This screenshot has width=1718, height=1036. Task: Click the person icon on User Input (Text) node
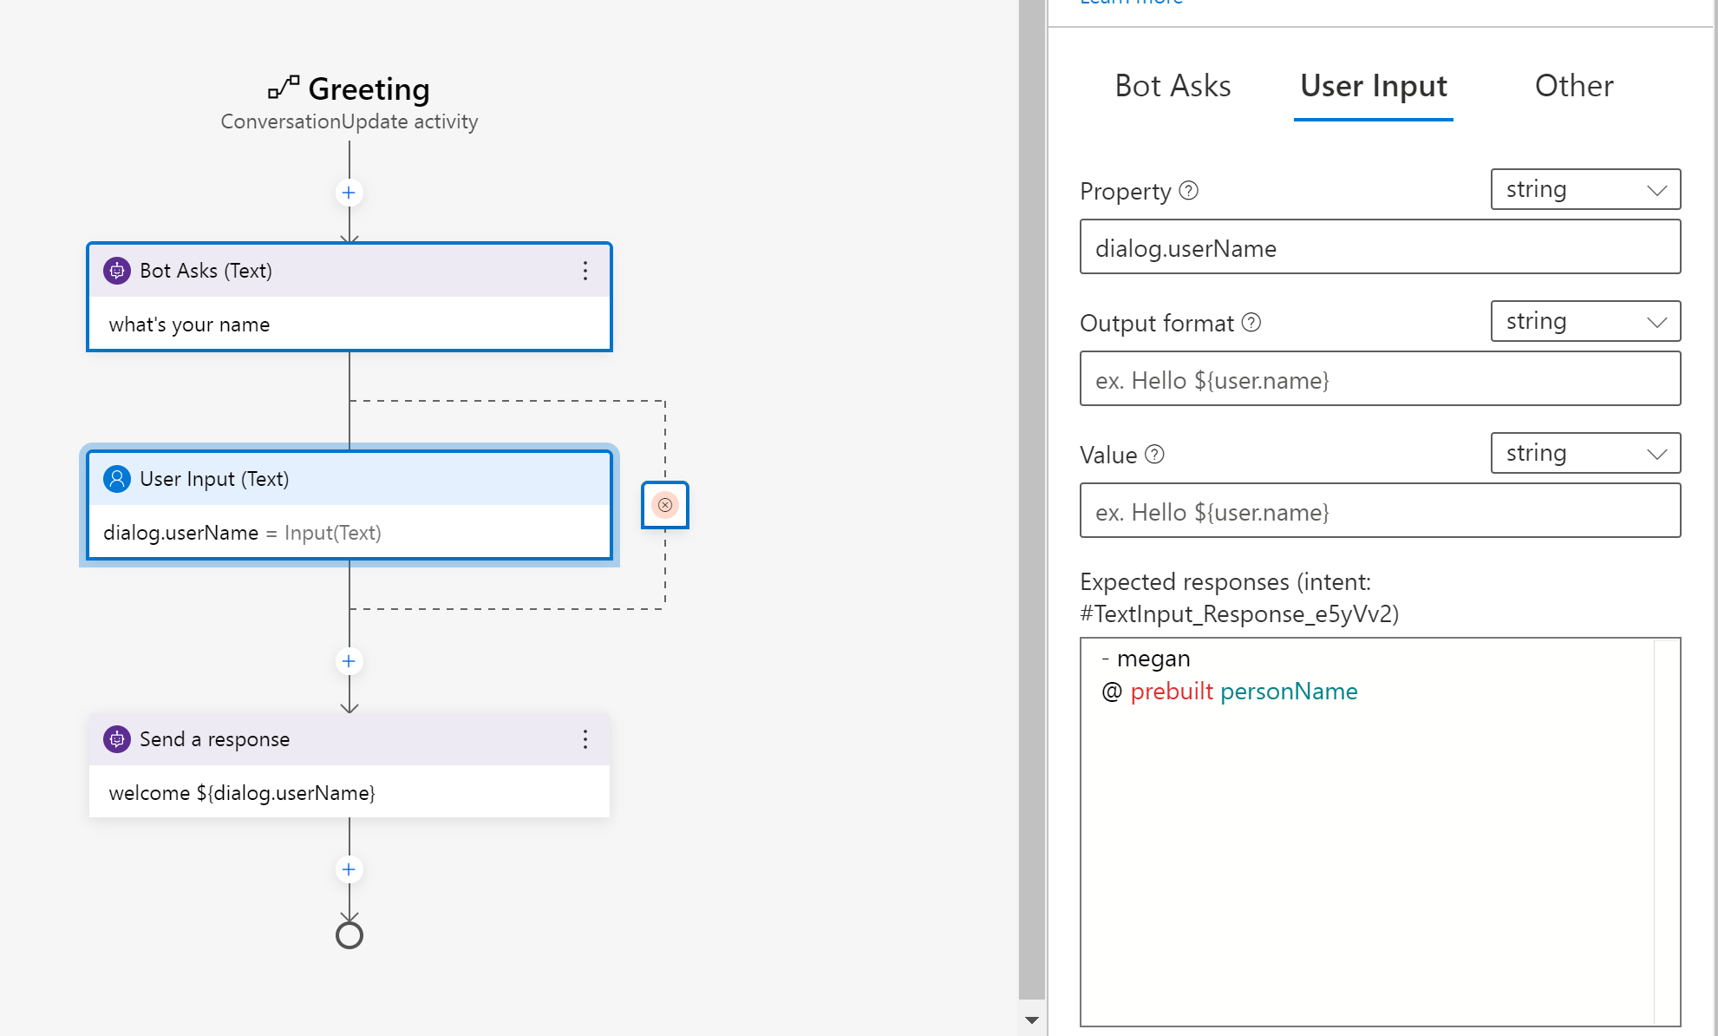(117, 478)
